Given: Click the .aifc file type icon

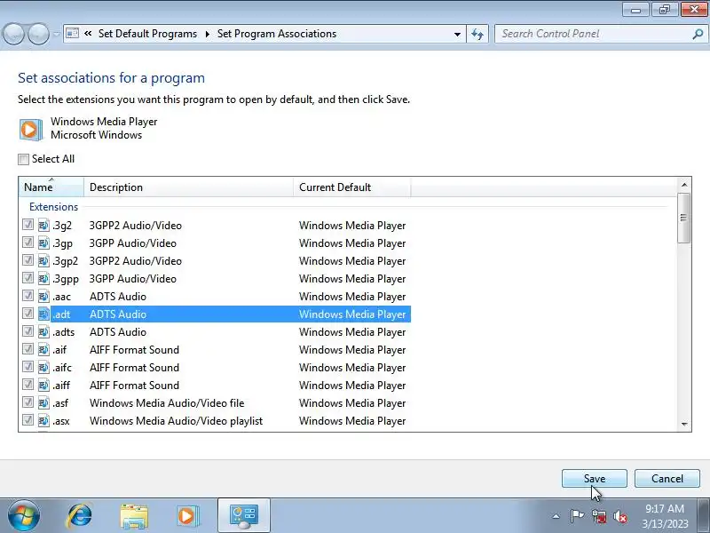Looking at the screenshot, I should point(43,367).
